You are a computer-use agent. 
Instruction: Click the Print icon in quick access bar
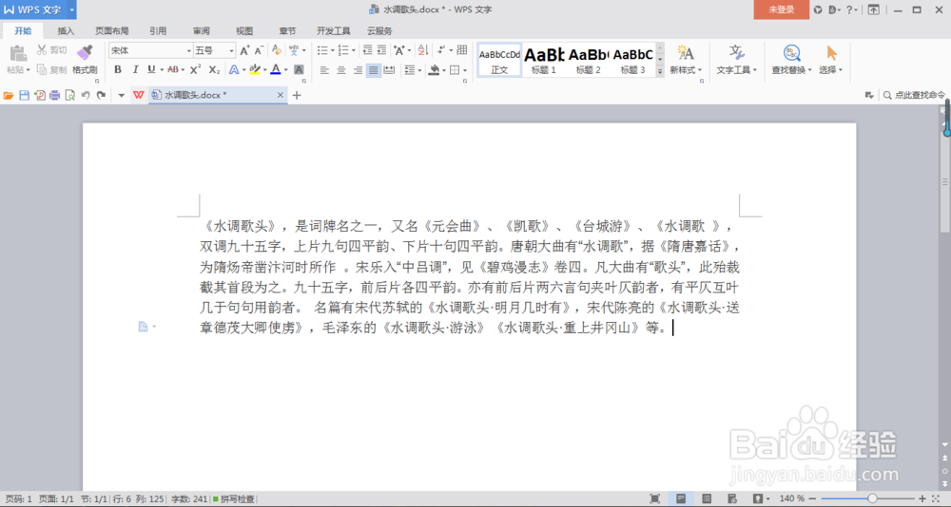click(55, 95)
